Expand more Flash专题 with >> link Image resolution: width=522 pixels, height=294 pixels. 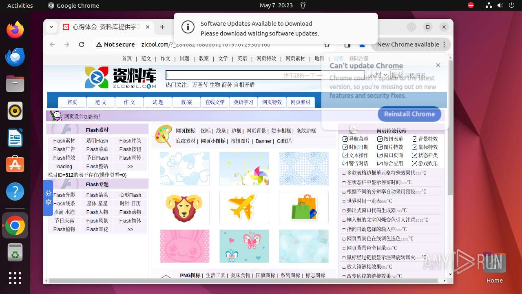(x=130, y=229)
